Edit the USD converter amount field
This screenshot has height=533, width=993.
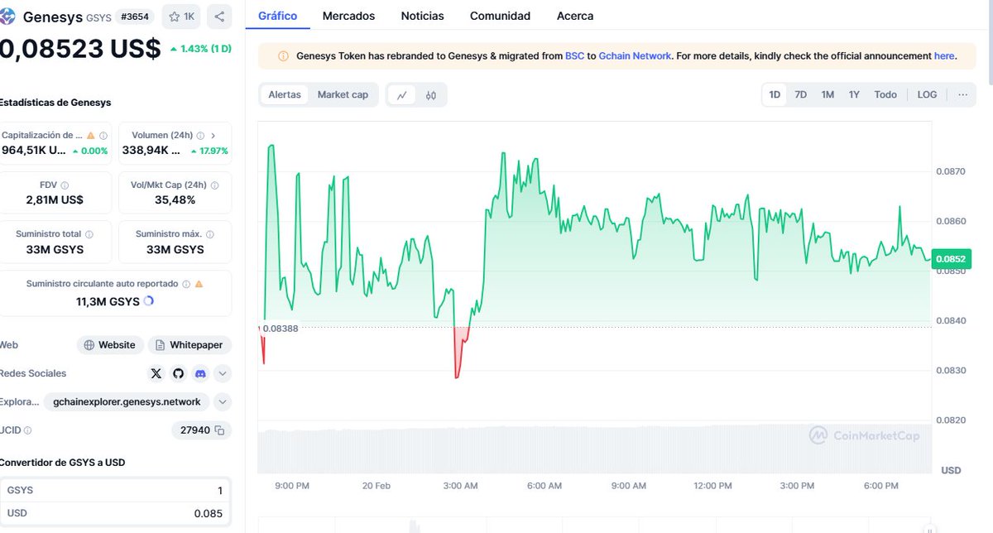[x=115, y=513]
